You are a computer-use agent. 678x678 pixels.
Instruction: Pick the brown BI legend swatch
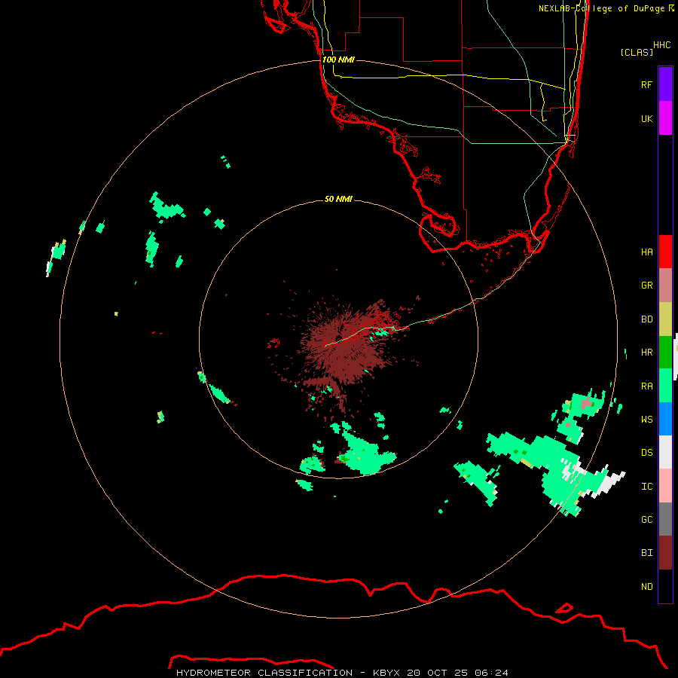tap(665, 553)
